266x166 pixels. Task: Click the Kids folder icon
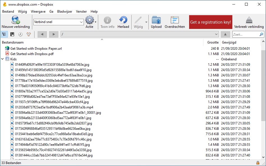(x=7, y=59)
